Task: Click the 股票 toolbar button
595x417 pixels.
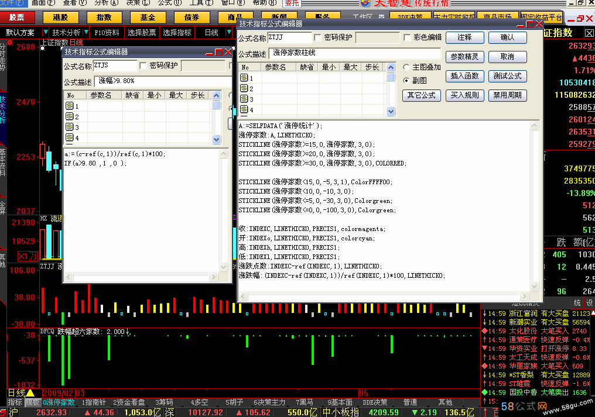Action: click(x=17, y=18)
